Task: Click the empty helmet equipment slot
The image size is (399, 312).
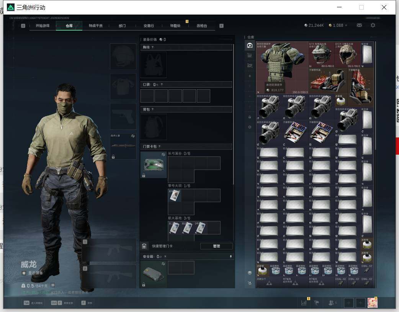Action: [123, 56]
